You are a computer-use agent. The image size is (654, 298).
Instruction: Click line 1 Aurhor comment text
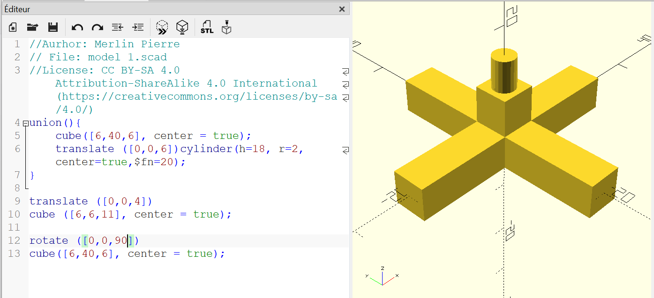(105, 44)
